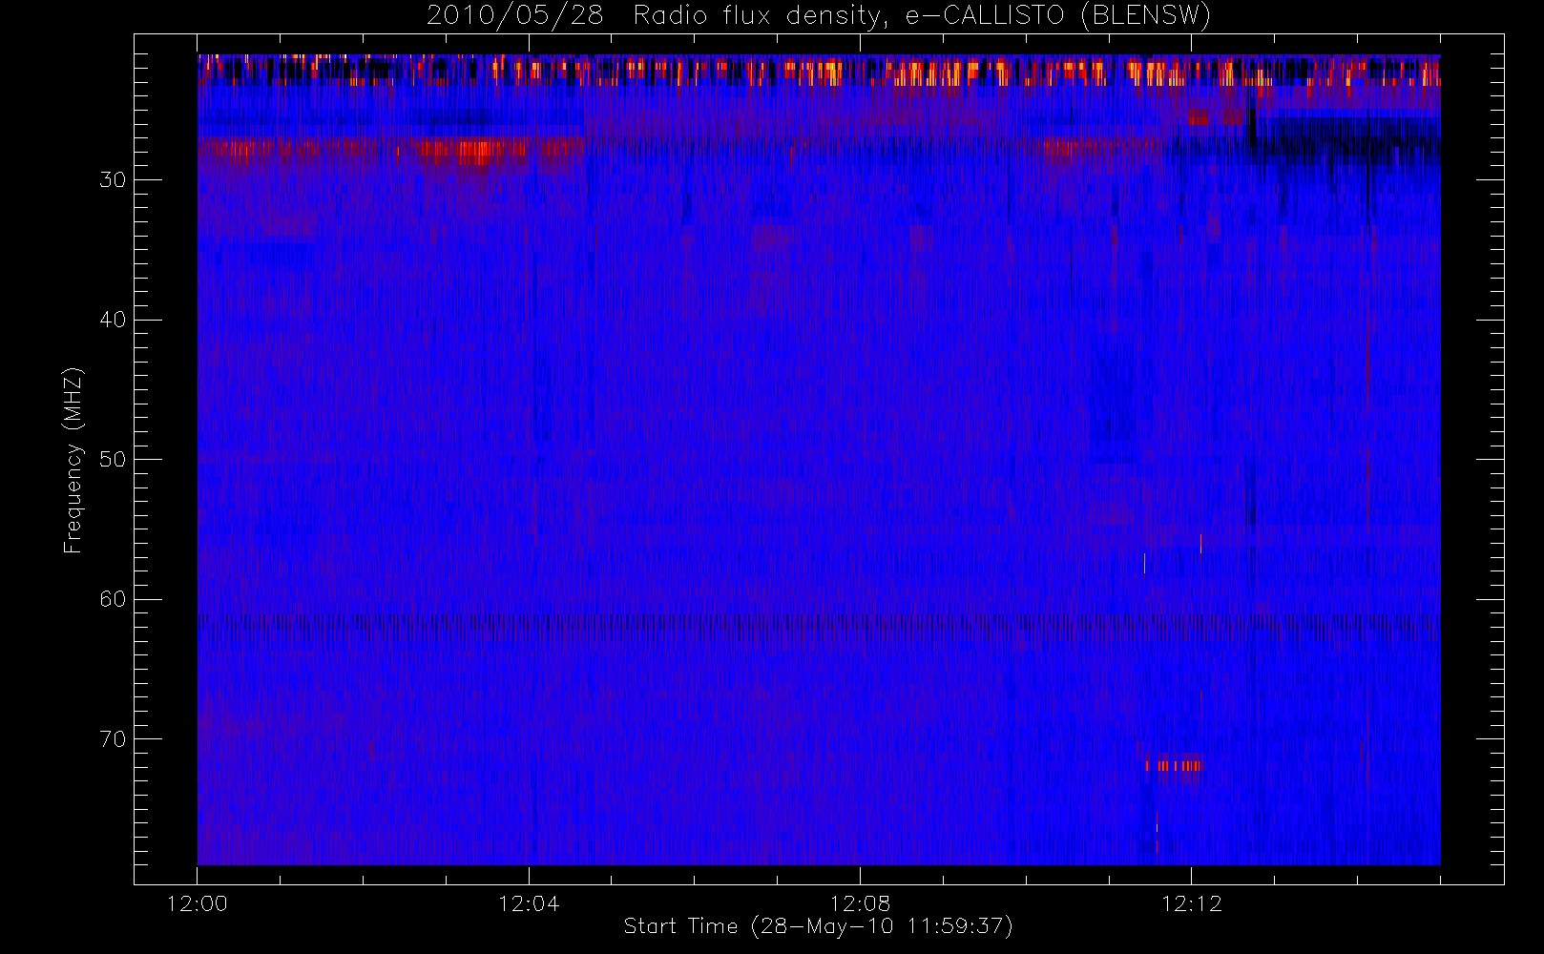
Task: Click the '50' frequency tick label
Action: pyautogui.click(x=113, y=459)
